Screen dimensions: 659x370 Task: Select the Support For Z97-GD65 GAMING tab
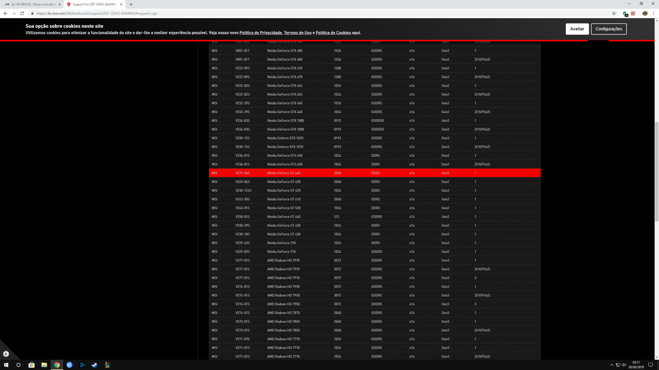point(94,4)
